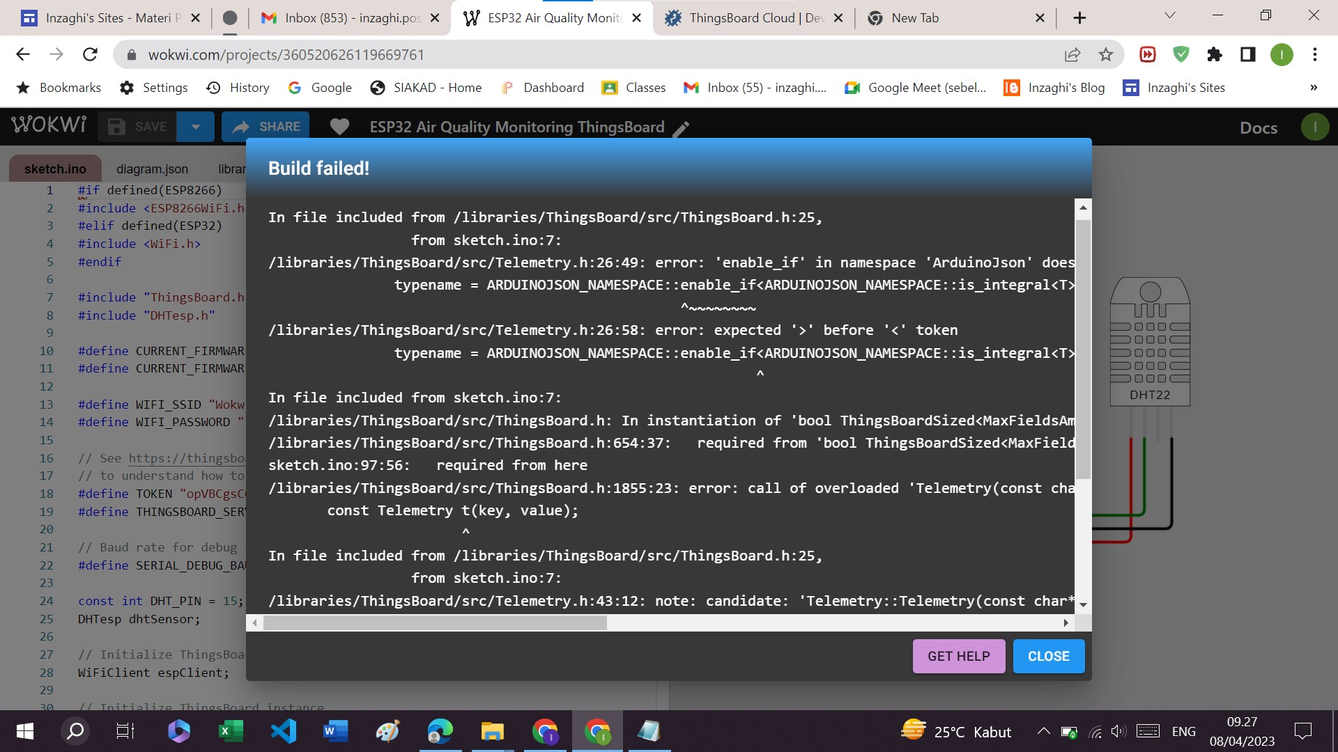Open the red video downloader extension icon
Screen dimensions: 1338x752
pyautogui.click(x=1148, y=54)
